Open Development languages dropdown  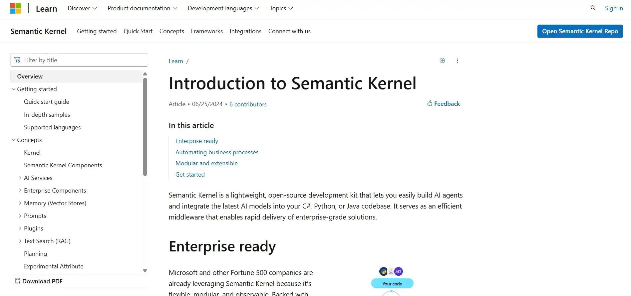(223, 8)
